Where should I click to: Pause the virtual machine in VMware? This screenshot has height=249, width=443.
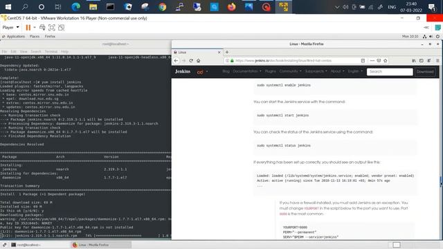[28, 28]
